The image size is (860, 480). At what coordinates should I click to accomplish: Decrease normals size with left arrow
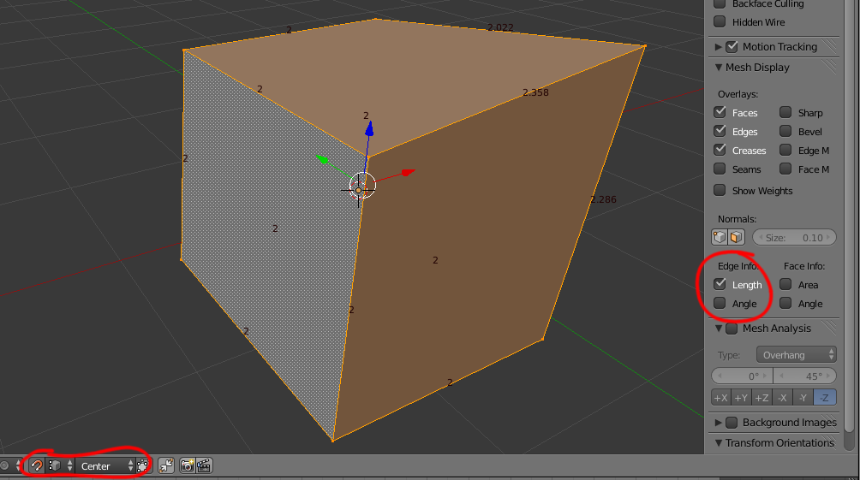pyautogui.click(x=761, y=237)
